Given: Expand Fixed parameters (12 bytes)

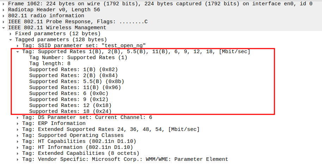Looking at the screenshot, I should 11,34.
